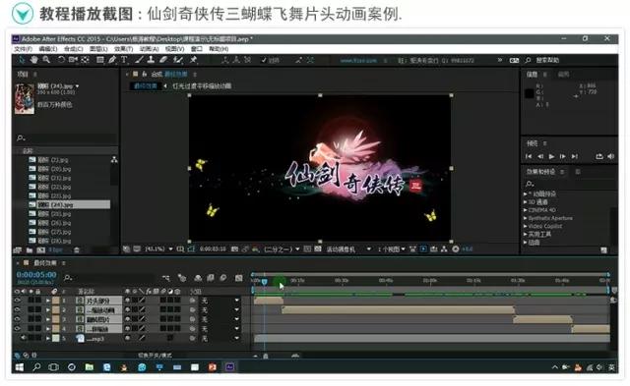Screen dimensions: 630x386
Task: Click layer 1 tan label color swatch
Action: point(56,301)
